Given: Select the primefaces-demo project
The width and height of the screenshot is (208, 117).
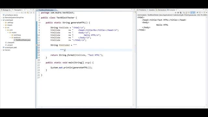Looking at the screenshot, I should [x=10, y=15].
